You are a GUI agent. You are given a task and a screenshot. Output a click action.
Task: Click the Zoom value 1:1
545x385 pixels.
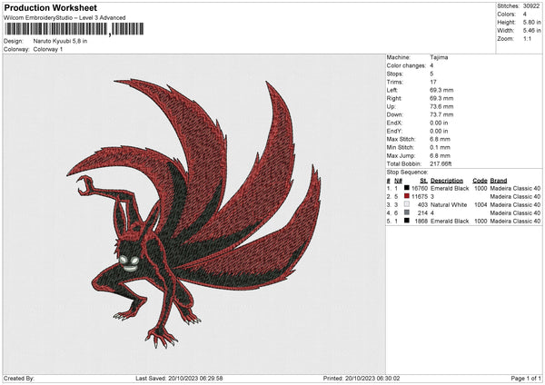tap(527, 38)
